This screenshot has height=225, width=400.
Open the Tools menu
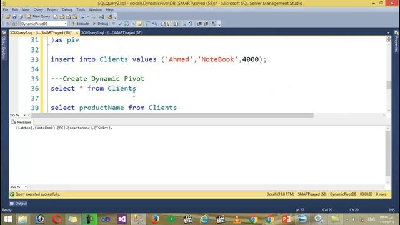tap(81, 10)
